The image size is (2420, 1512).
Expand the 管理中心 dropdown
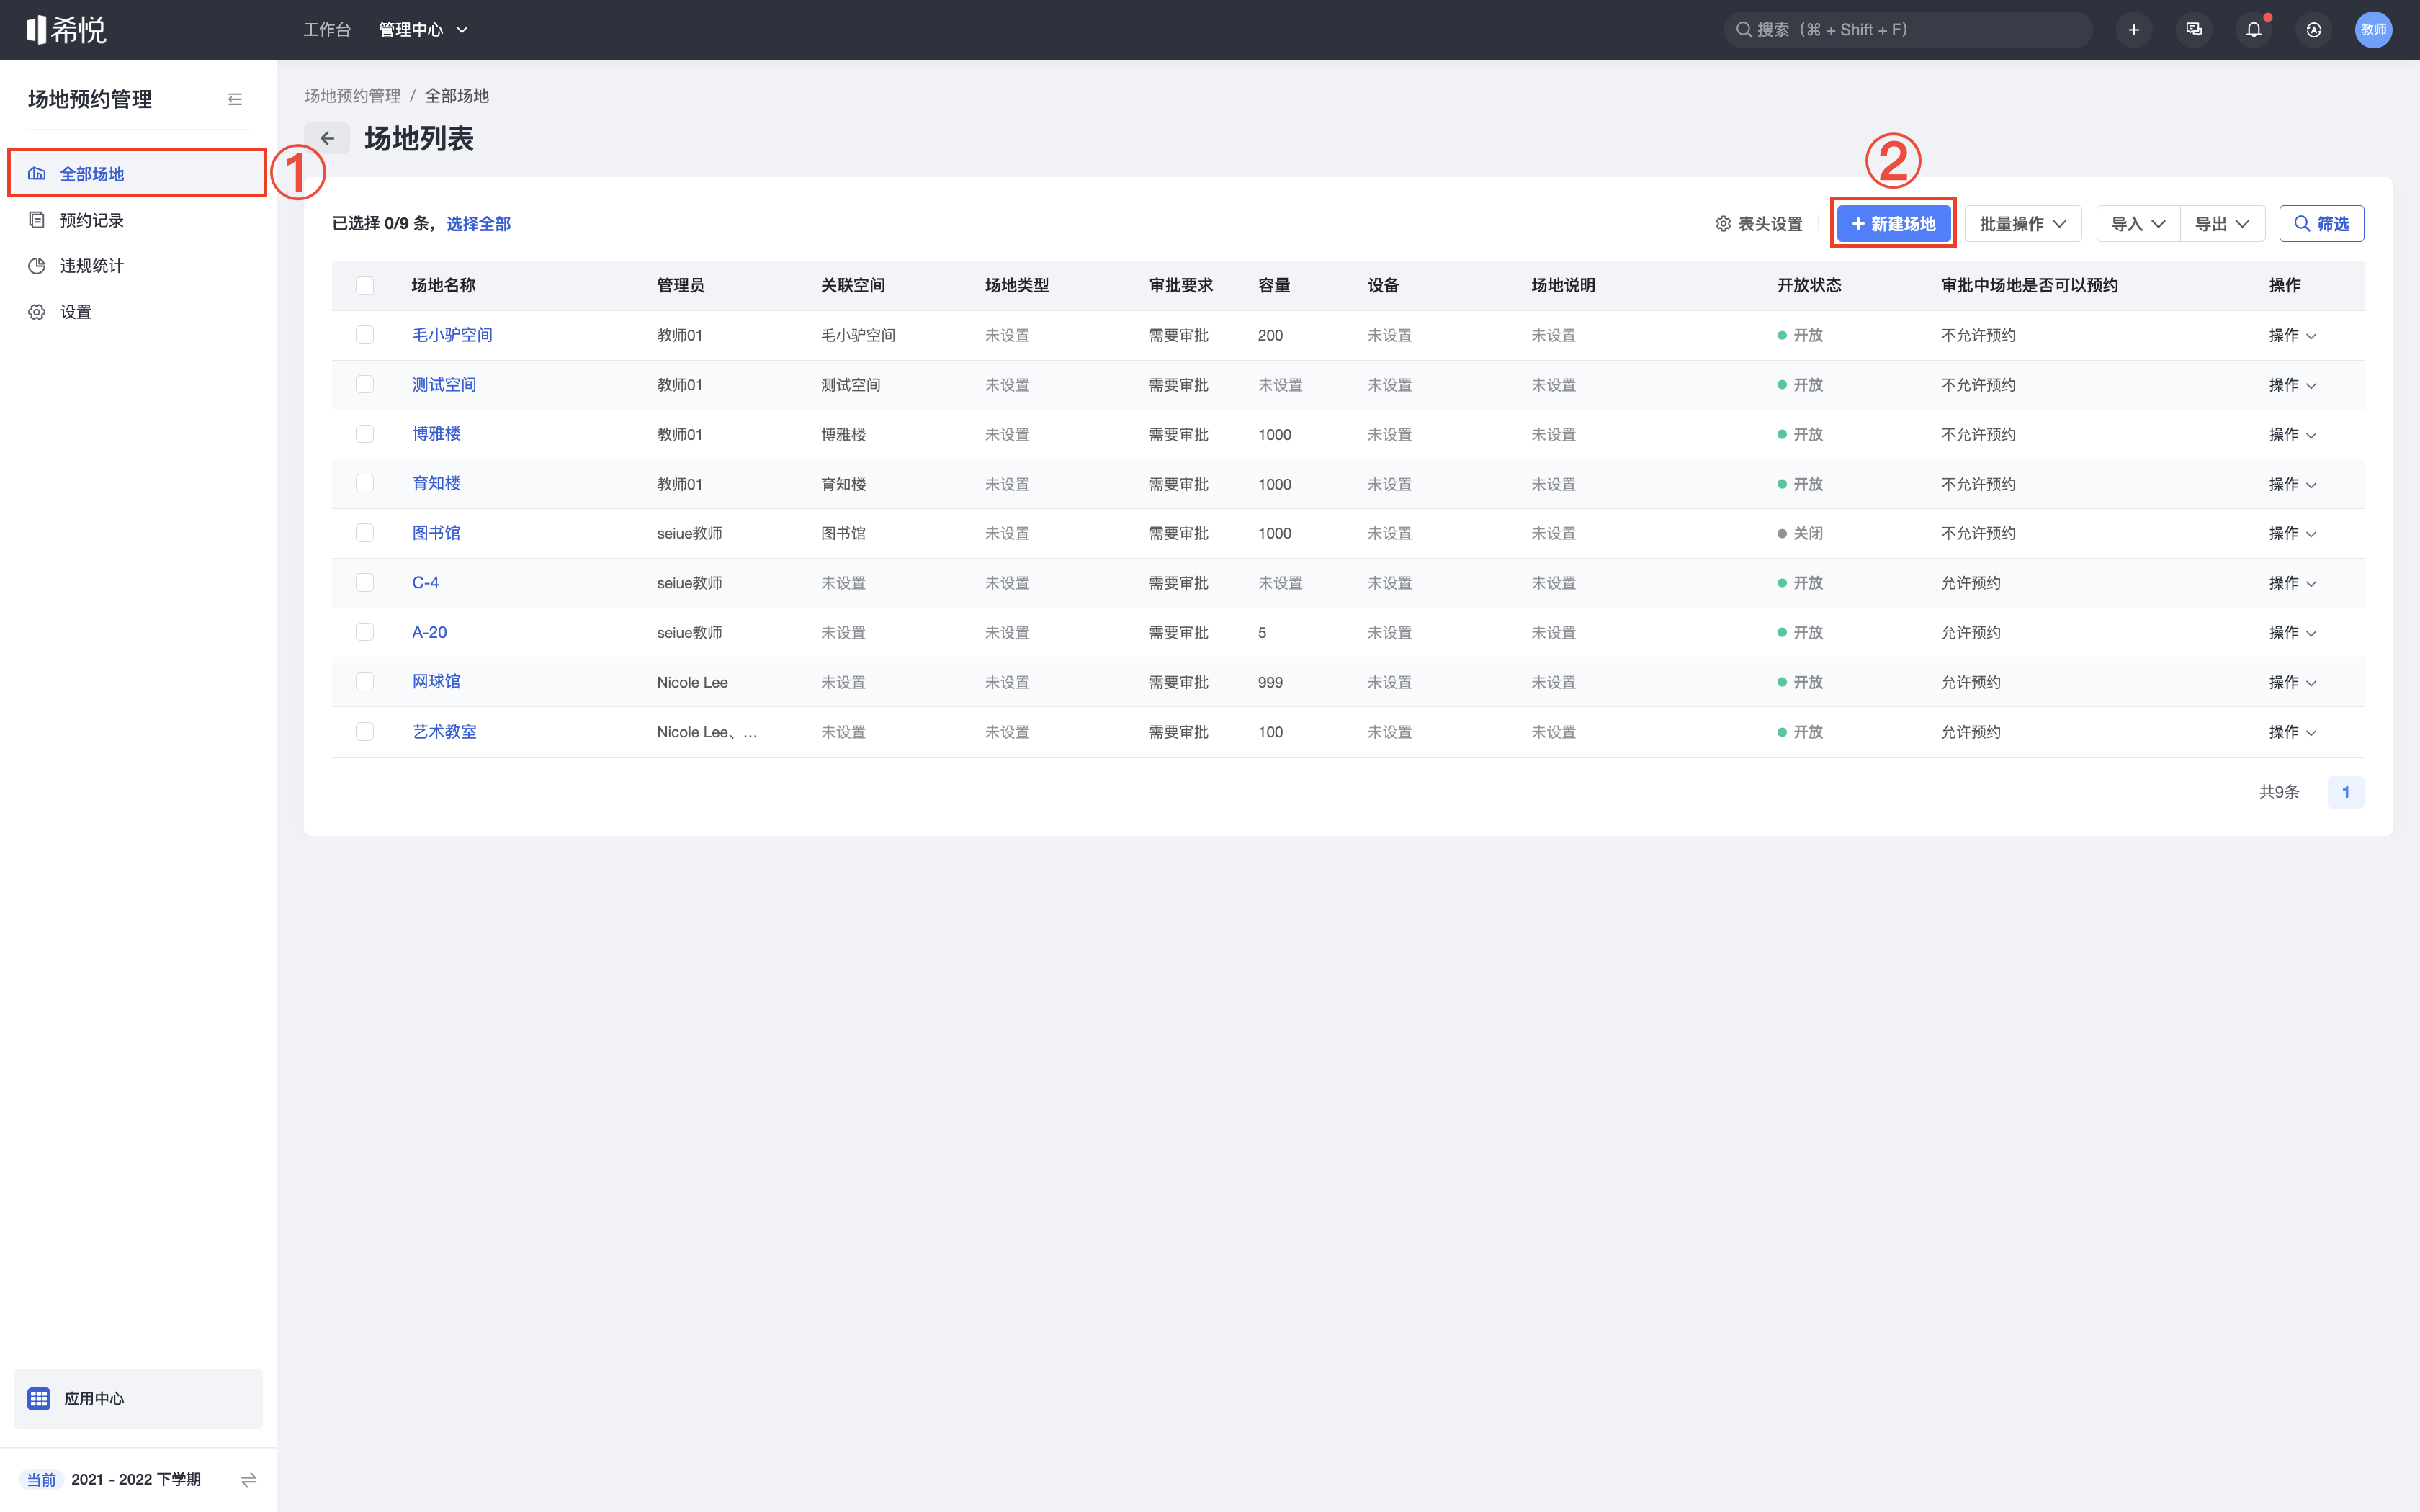click(x=423, y=30)
